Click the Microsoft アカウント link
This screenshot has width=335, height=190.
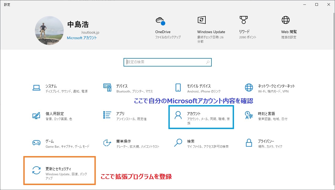[x=82, y=38]
